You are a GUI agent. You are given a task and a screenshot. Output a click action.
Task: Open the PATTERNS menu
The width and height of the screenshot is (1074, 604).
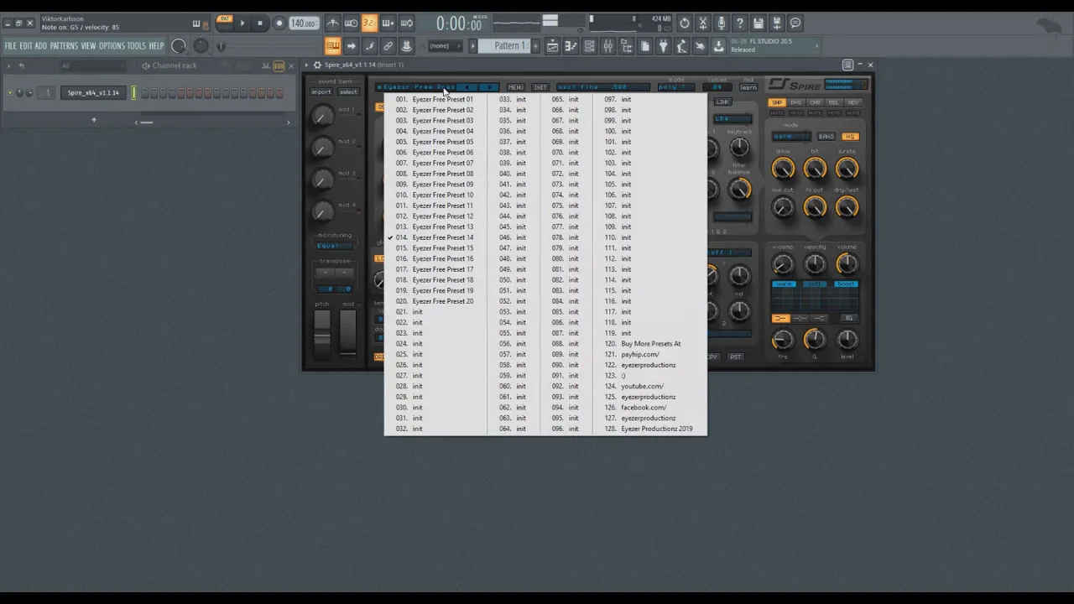click(x=64, y=46)
